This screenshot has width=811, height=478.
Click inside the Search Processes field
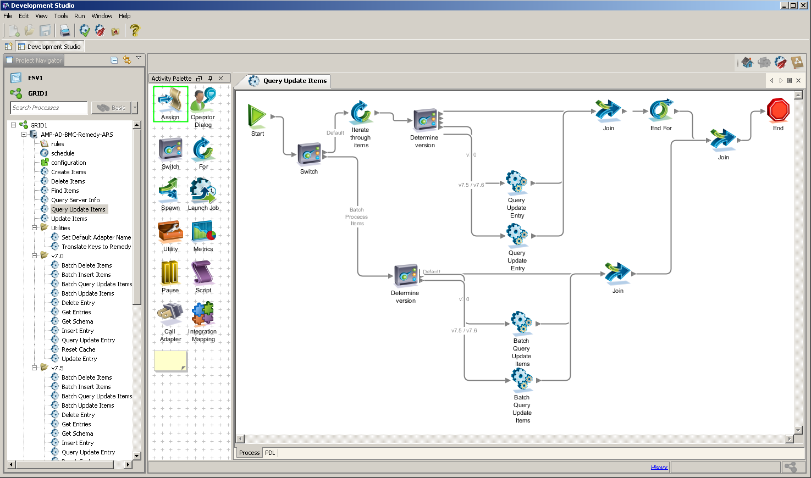[x=48, y=108]
